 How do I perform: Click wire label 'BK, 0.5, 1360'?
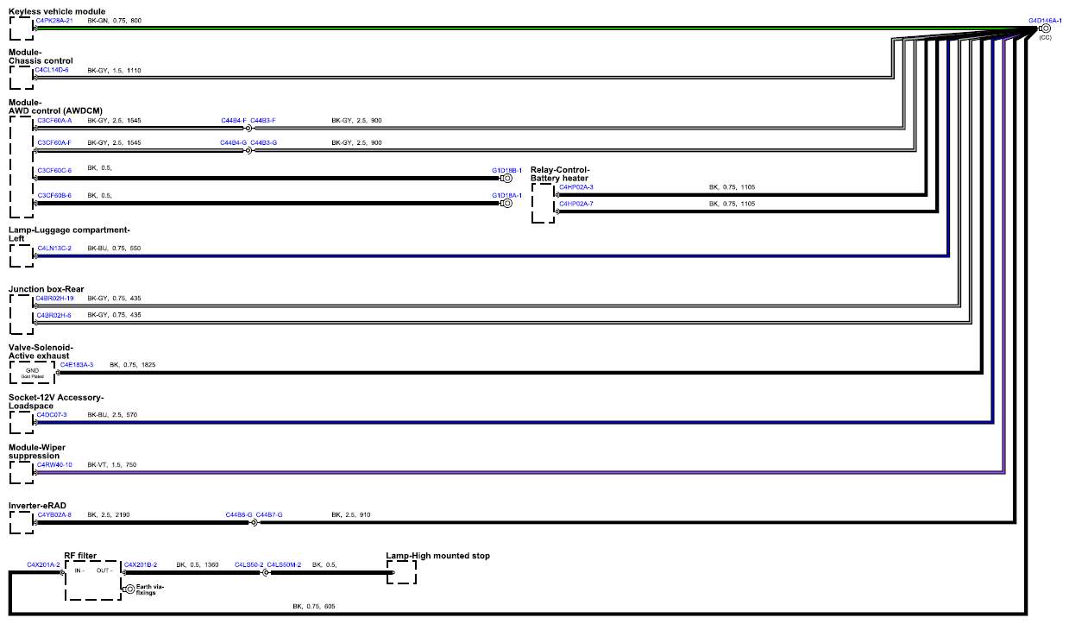click(198, 564)
